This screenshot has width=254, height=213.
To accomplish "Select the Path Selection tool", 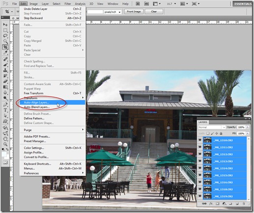I will point(5,116).
